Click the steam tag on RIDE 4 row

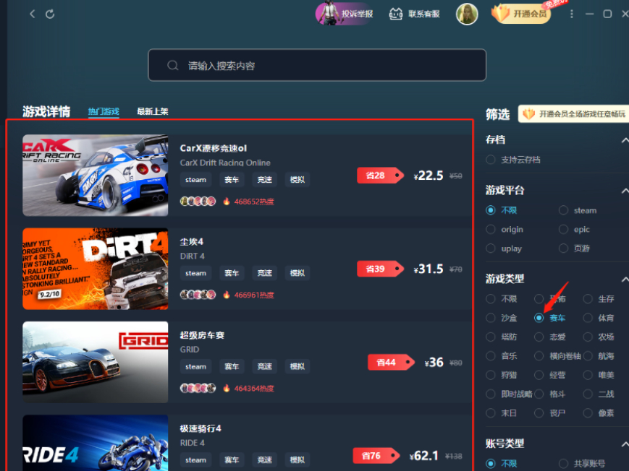195,460
